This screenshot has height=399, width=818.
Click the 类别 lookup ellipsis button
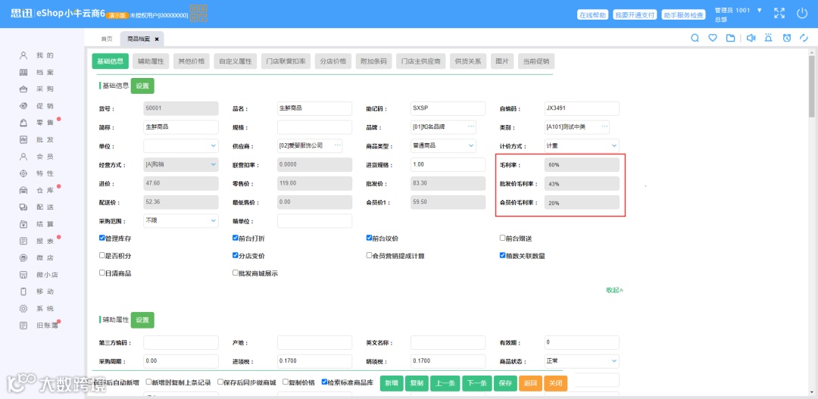coord(604,126)
